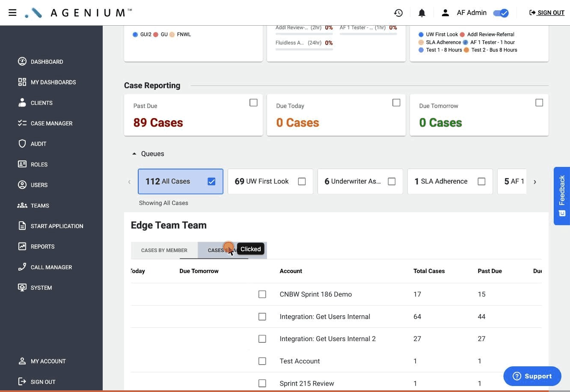Select the Test Account row checkbox
The width and height of the screenshot is (570, 392).
262,361
